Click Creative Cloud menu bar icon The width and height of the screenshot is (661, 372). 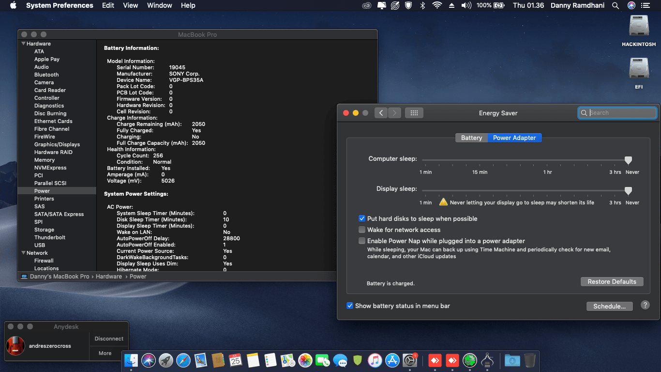(367, 5)
